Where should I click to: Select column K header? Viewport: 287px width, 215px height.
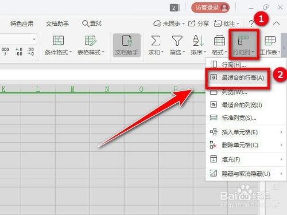(10, 89)
